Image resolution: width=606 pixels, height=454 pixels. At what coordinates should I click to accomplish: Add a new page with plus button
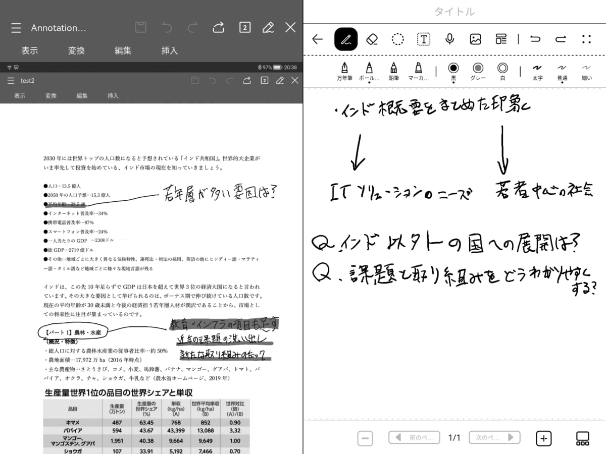pyautogui.click(x=543, y=438)
